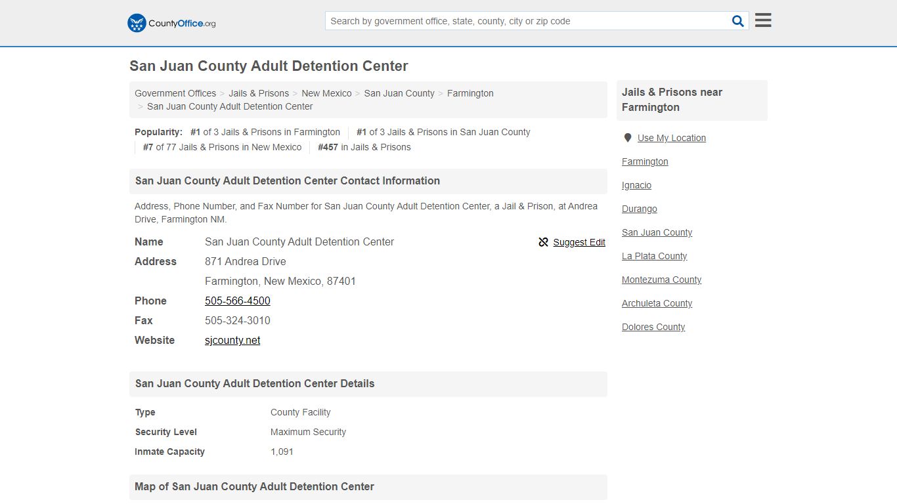
Task: Select the address 871 Andrea Drive
Action: click(x=246, y=261)
